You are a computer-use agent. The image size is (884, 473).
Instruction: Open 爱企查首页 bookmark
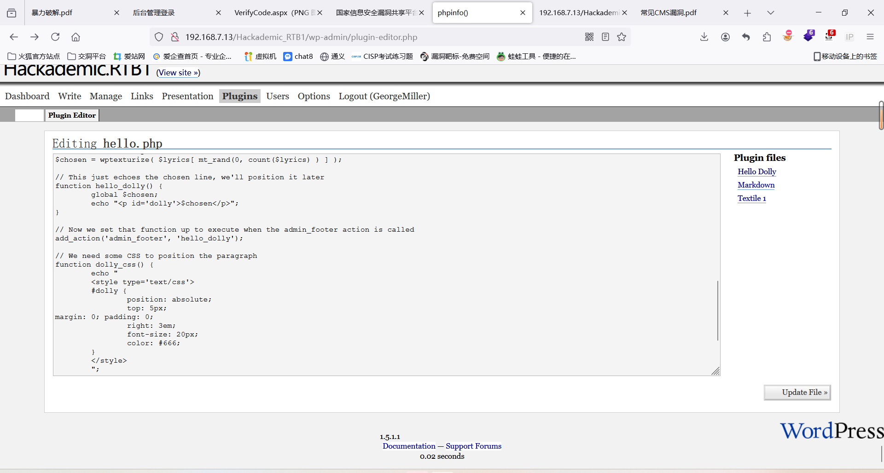click(x=192, y=56)
